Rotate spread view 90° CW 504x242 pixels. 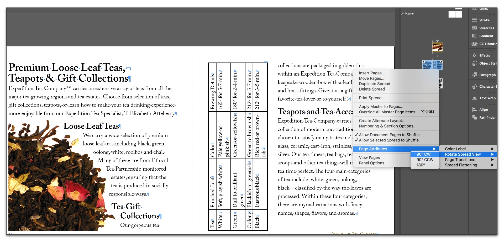click(424, 154)
